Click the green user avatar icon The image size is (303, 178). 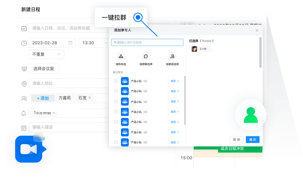pos(251,114)
